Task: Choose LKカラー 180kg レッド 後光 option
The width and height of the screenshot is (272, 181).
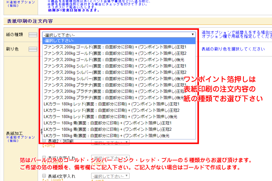Action: pyautogui.click(x=119, y=116)
